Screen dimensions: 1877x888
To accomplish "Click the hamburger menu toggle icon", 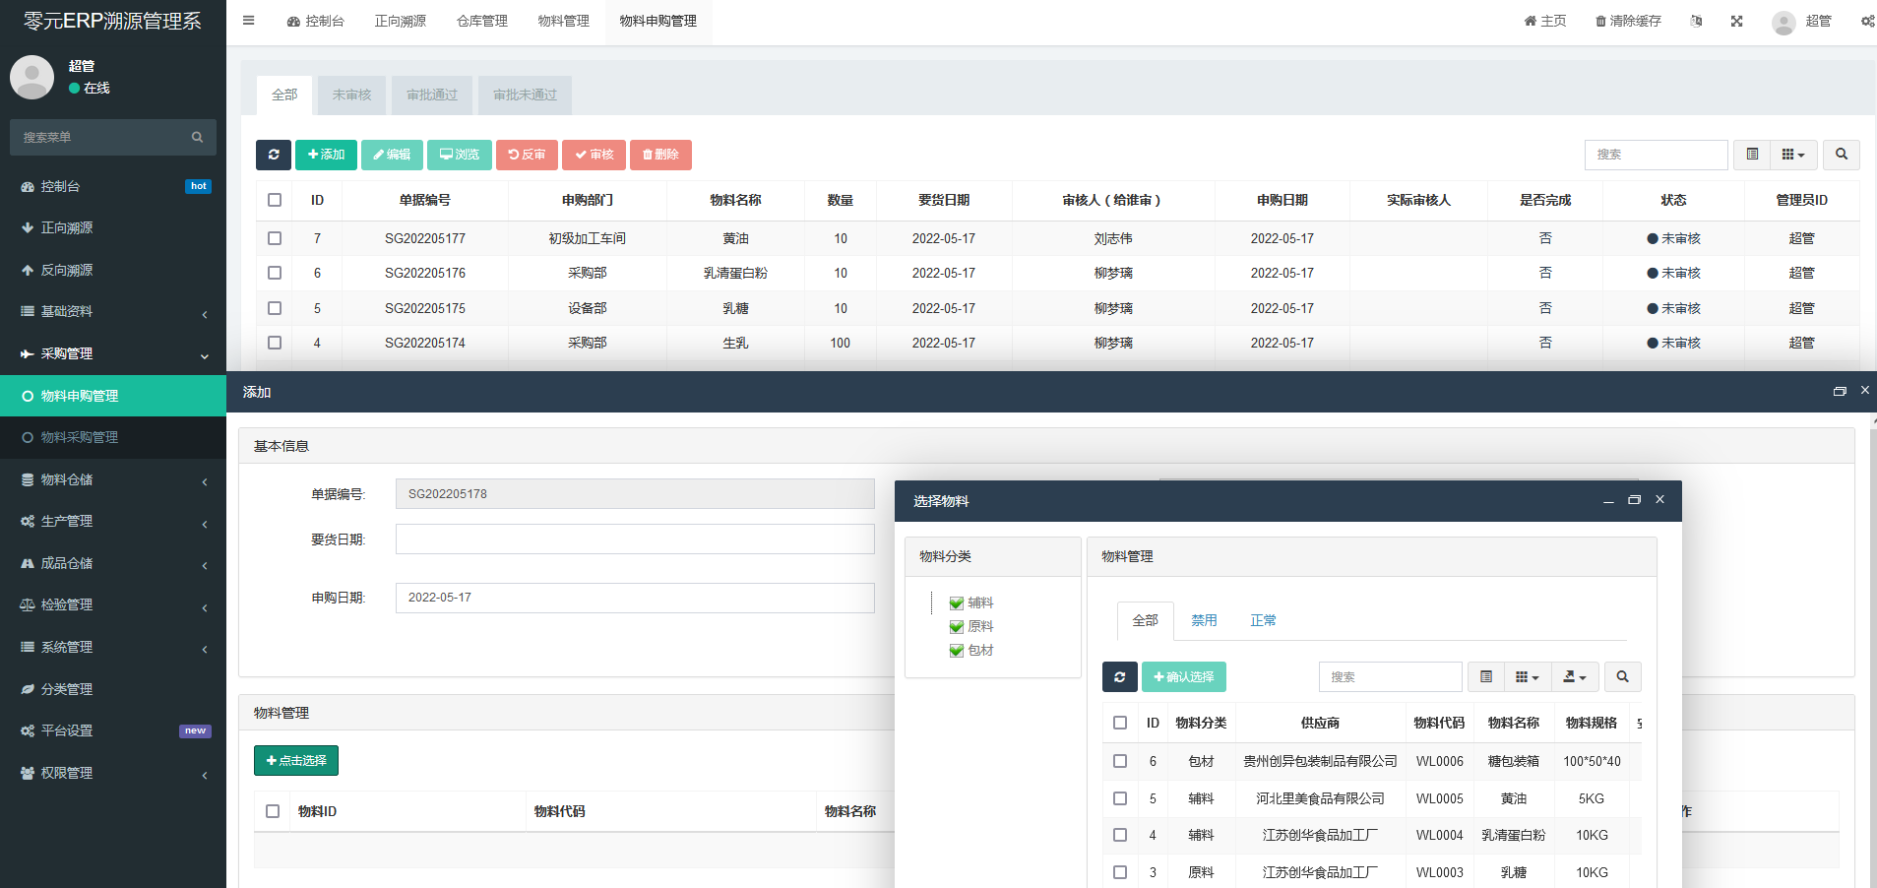I will (248, 21).
